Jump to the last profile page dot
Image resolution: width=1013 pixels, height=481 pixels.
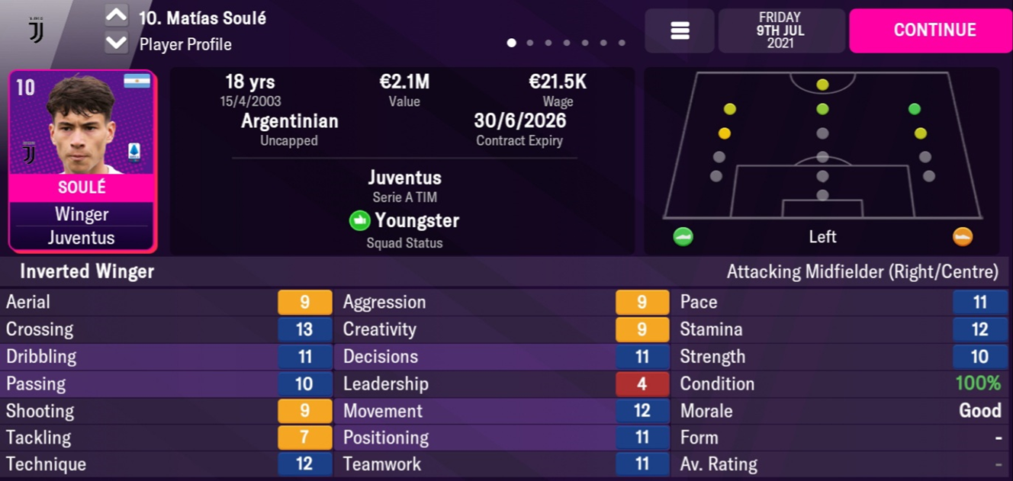point(622,43)
